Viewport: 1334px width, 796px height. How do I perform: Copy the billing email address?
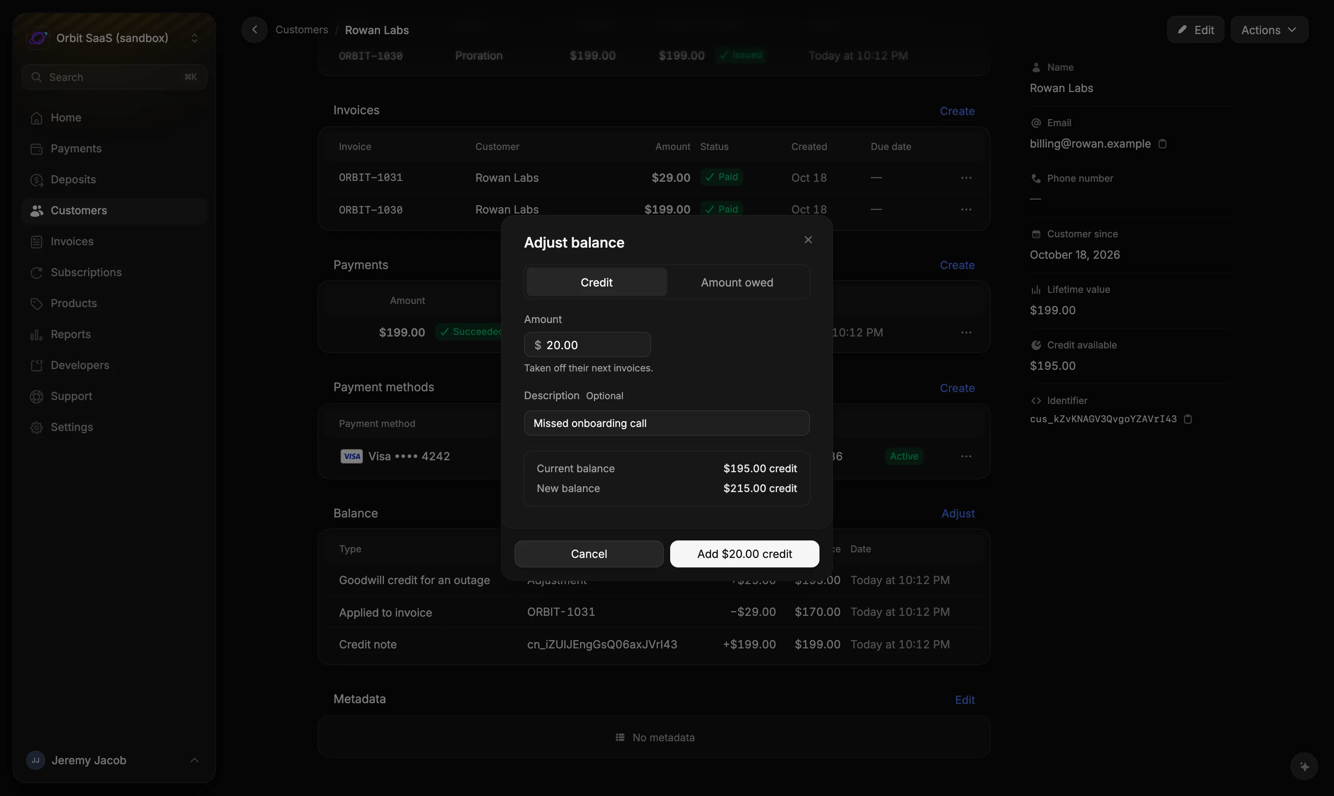click(1162, 144)
